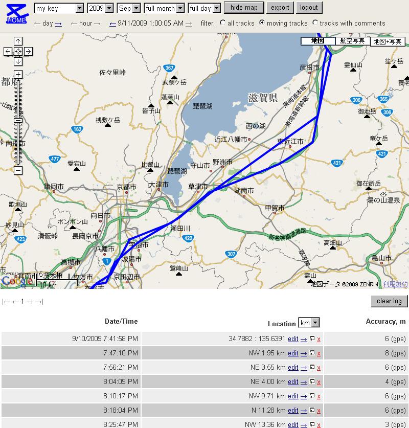
Task: Open the my key dropdown
Action: pyautogui.click(x=59, y=8)
